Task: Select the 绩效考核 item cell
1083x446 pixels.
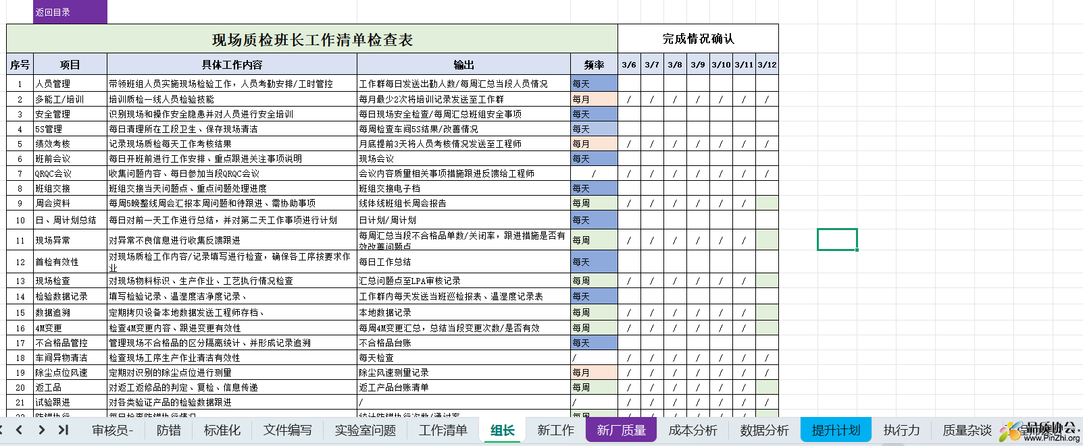Action: click(70, 144)
